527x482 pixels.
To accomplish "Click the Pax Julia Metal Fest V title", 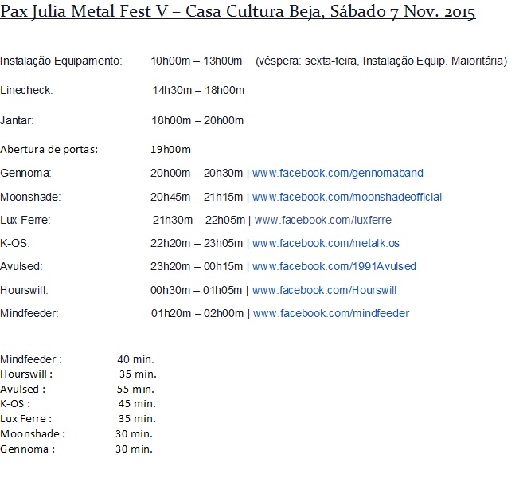I will pos(238,14).
